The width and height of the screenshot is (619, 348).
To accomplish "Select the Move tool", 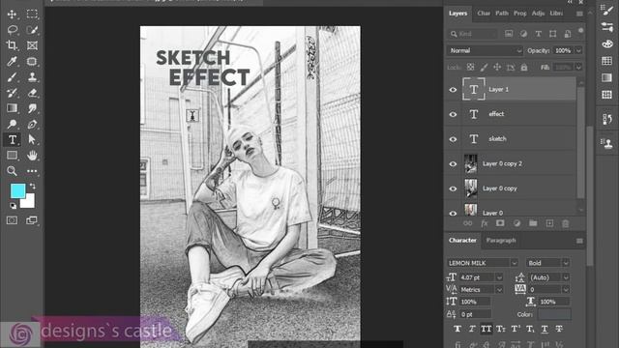I will (x=12, y=14).
